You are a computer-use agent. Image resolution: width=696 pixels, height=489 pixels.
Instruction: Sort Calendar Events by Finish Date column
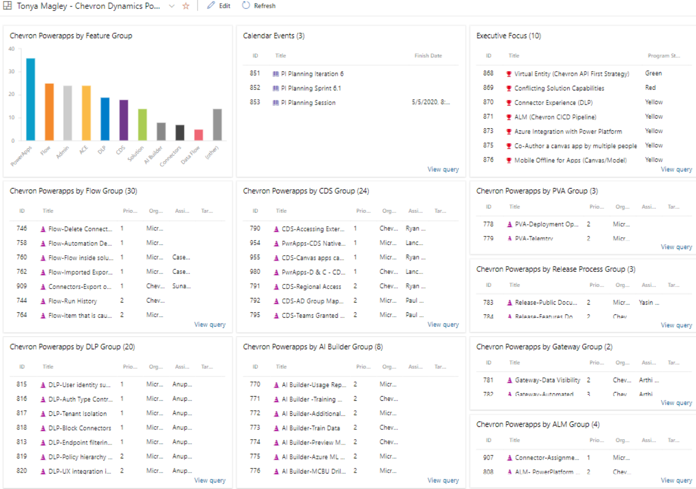tap(428, 56)
